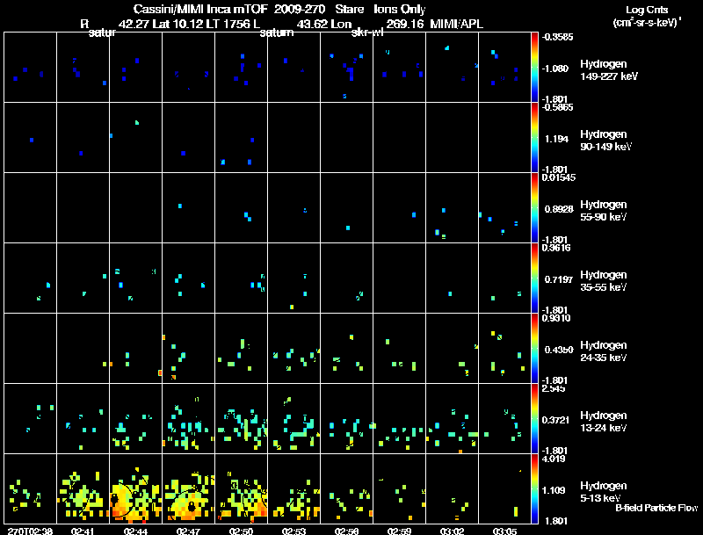Click the Ions Only title text
The height and width of the screenshot is (535, 703).
[400, 9]
